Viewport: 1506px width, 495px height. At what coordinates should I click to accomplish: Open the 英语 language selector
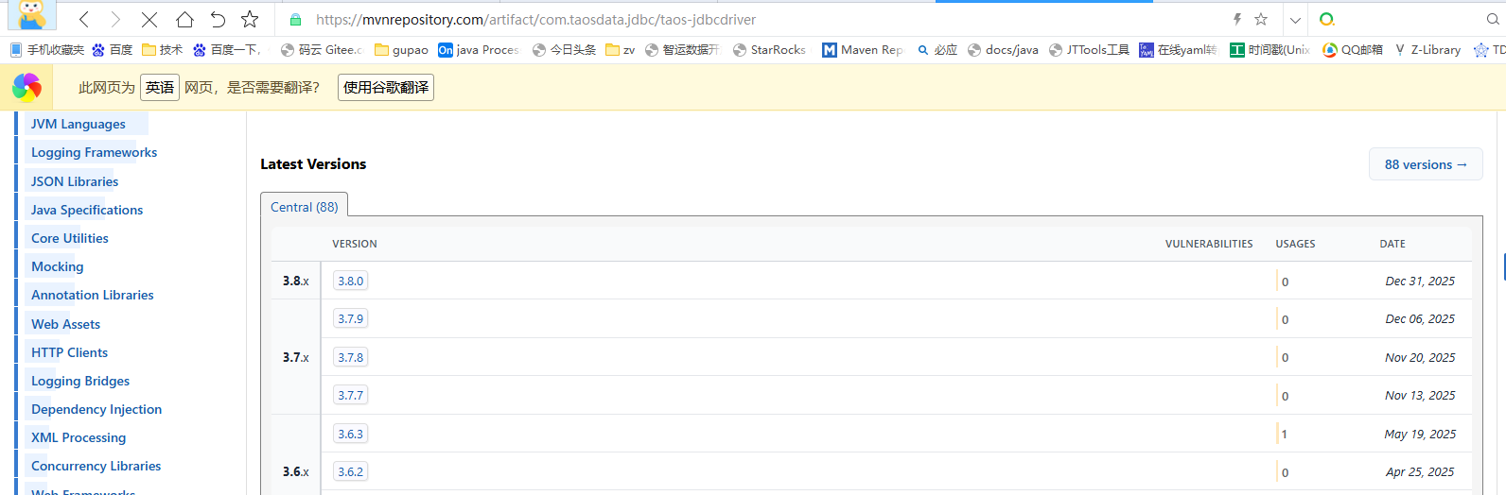coord(159,87)
